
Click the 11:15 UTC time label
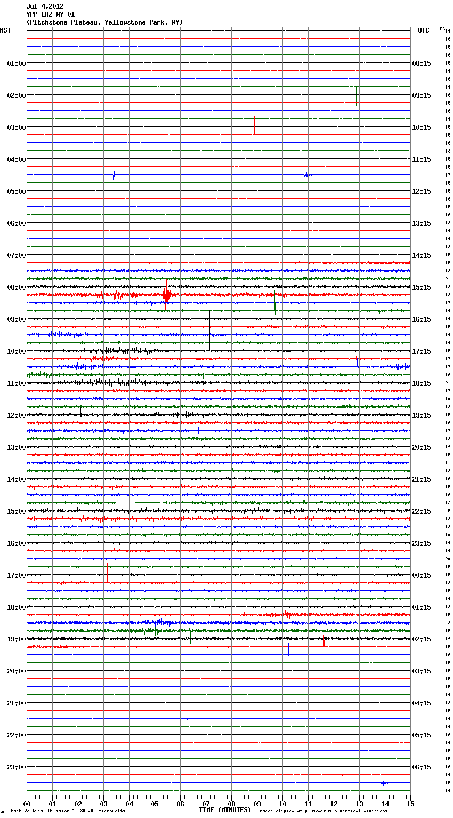click(422, 159)
